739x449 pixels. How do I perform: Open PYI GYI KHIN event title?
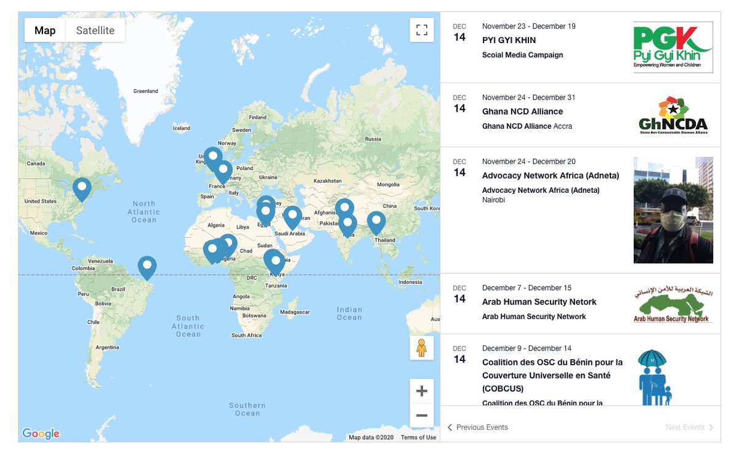[509, 40]
